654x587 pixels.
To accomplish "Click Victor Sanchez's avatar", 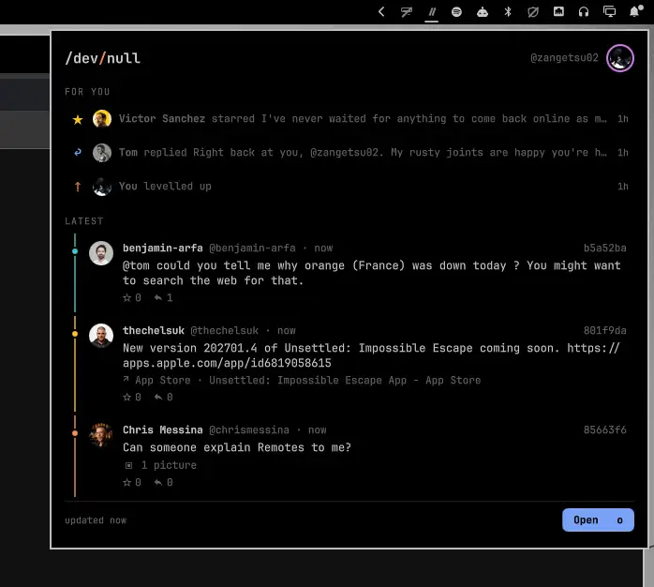I will point(102,119).
